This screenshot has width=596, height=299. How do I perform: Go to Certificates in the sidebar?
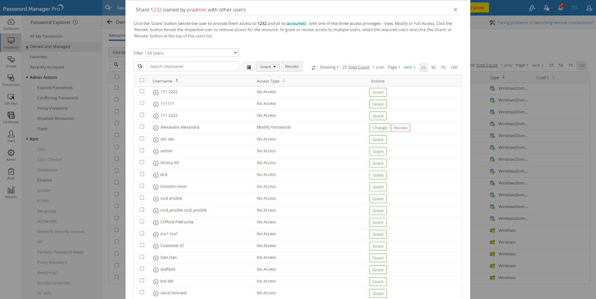(11, 118)
